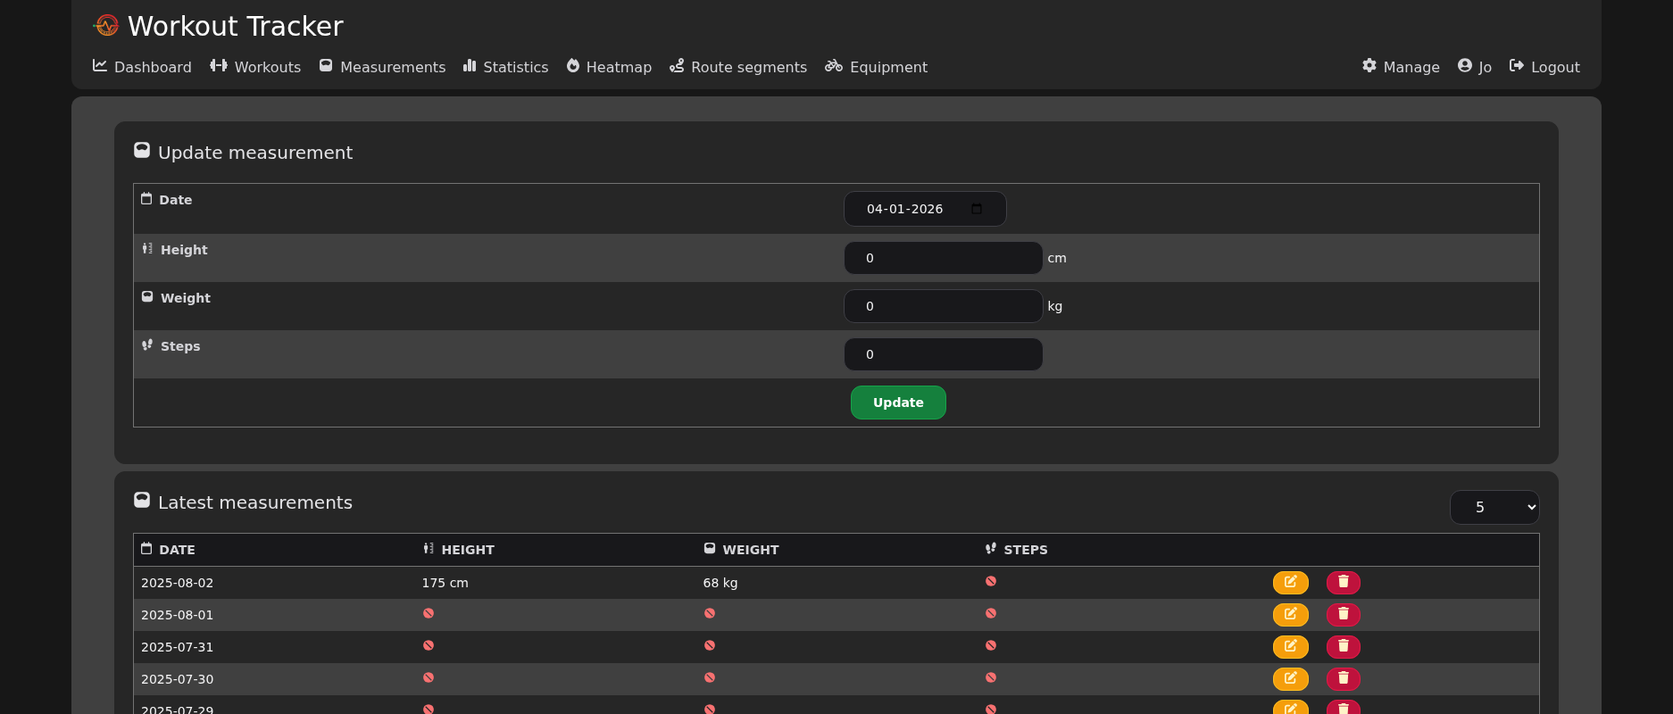Image resolution: width=1673 pixels, height=714 pixels.
Task: Open the Manage settings page
Action: pyautogui.click(x=1401, y=67)
